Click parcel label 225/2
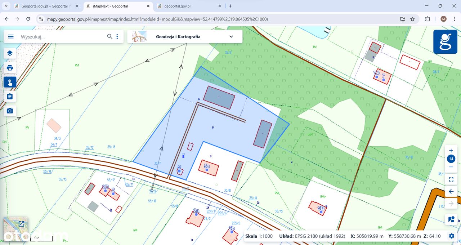Image resolution: width=461 pixels, height=245 pixels. pos(236,223)
